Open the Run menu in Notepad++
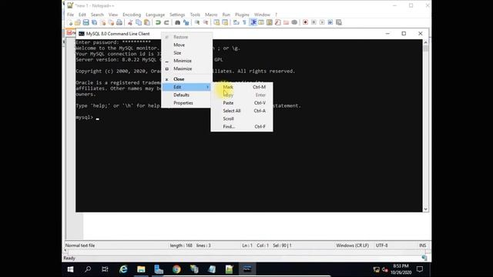 [x=226, y=15]
